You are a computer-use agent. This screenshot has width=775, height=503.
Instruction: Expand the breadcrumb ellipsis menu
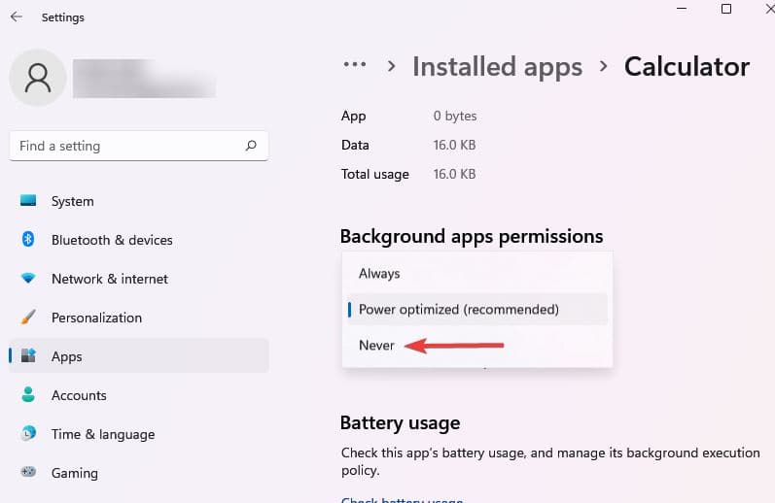coord(355,66)
